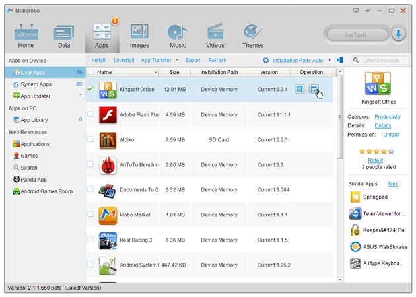
Task: Open the Videos section
Action: 215,36
